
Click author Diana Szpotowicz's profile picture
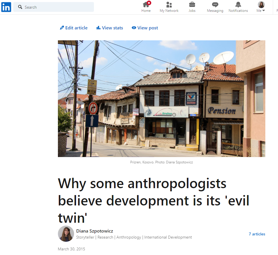66,234
